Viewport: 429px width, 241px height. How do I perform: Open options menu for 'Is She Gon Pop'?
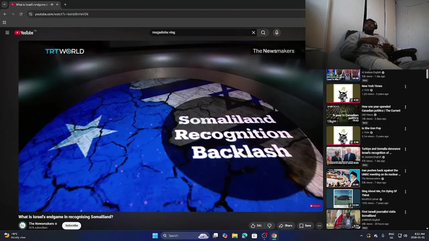click(x=405, y=129)
